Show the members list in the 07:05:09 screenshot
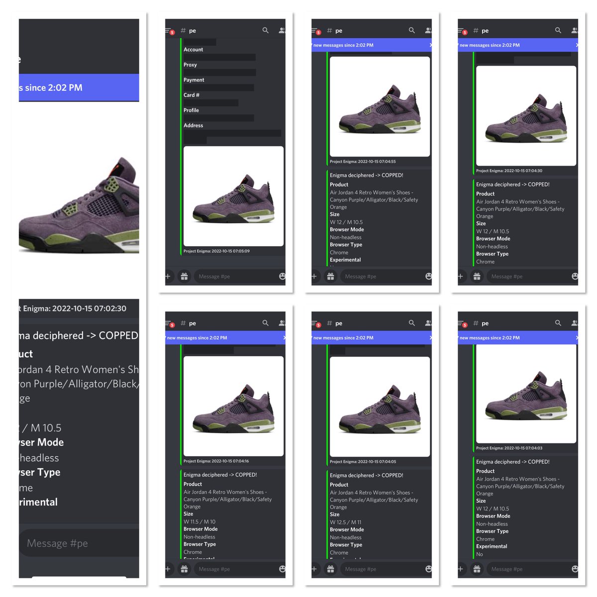The image size is (597, 597). point(282,30)
